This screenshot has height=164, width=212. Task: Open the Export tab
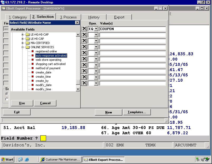(119, 17)
